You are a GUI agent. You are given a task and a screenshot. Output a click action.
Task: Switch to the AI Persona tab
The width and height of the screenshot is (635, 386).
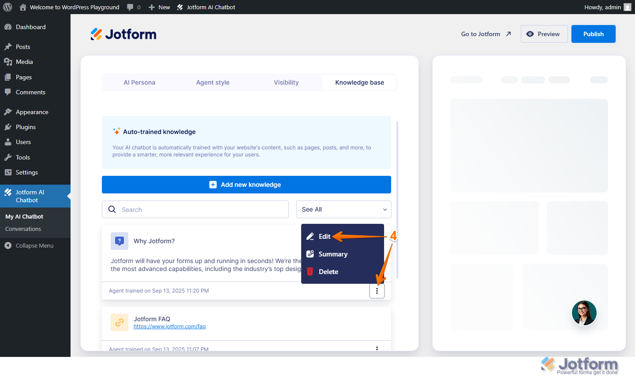(x=139, y=82)
